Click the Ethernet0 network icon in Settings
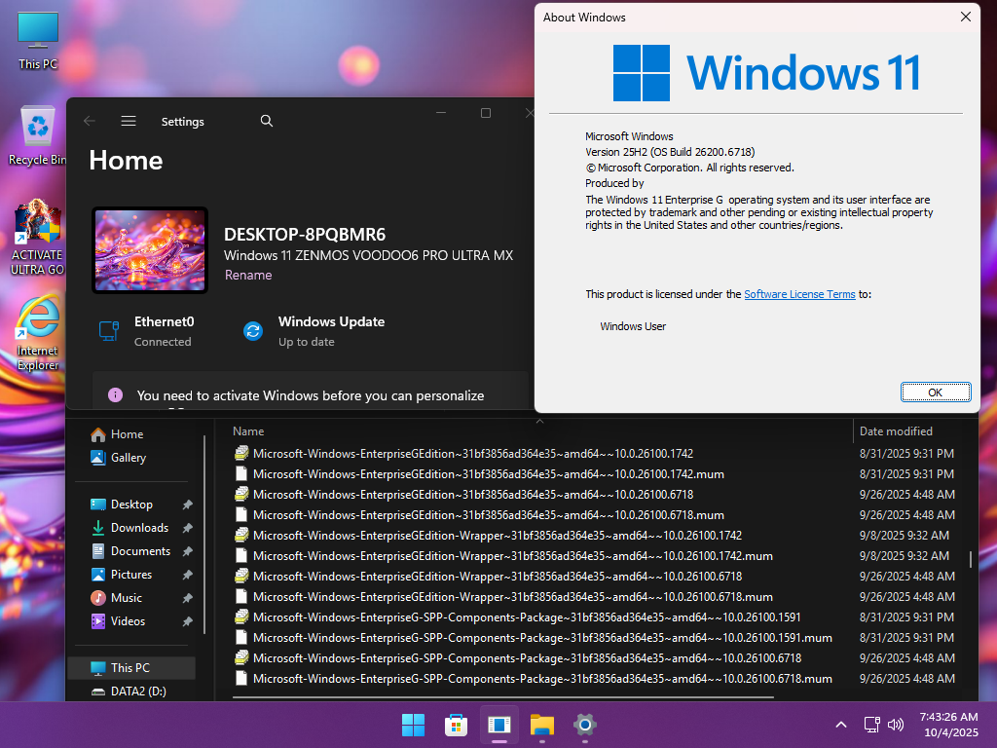The image size is (997, 748). click(109, 331)
